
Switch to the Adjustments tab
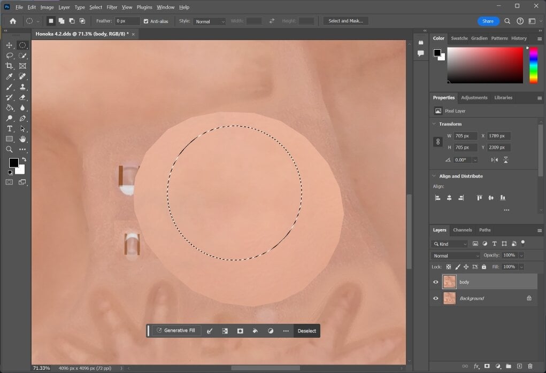[474, 98]
